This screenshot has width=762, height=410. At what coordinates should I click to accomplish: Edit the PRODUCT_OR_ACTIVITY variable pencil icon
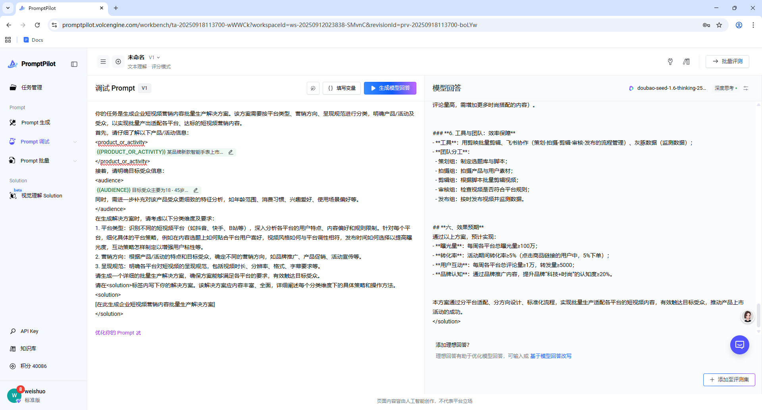(231, 152)
